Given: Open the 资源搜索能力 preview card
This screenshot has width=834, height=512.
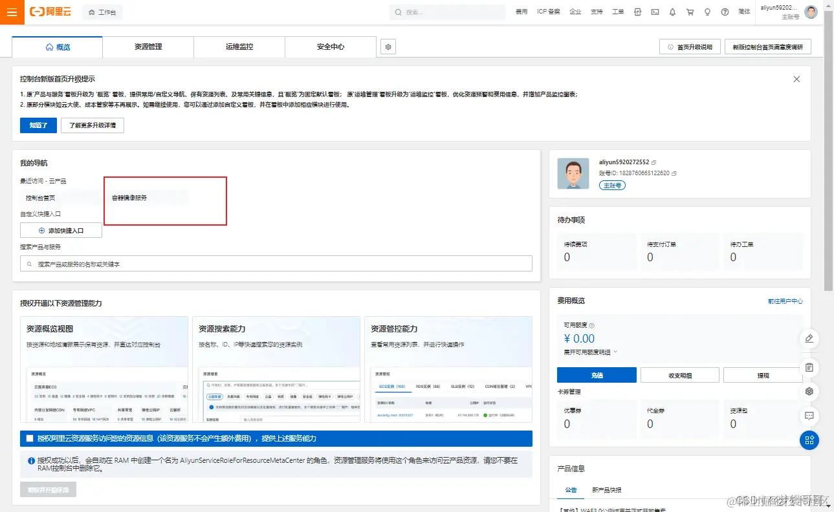Looking at the screenshot, I should click(x=276, y=369).
